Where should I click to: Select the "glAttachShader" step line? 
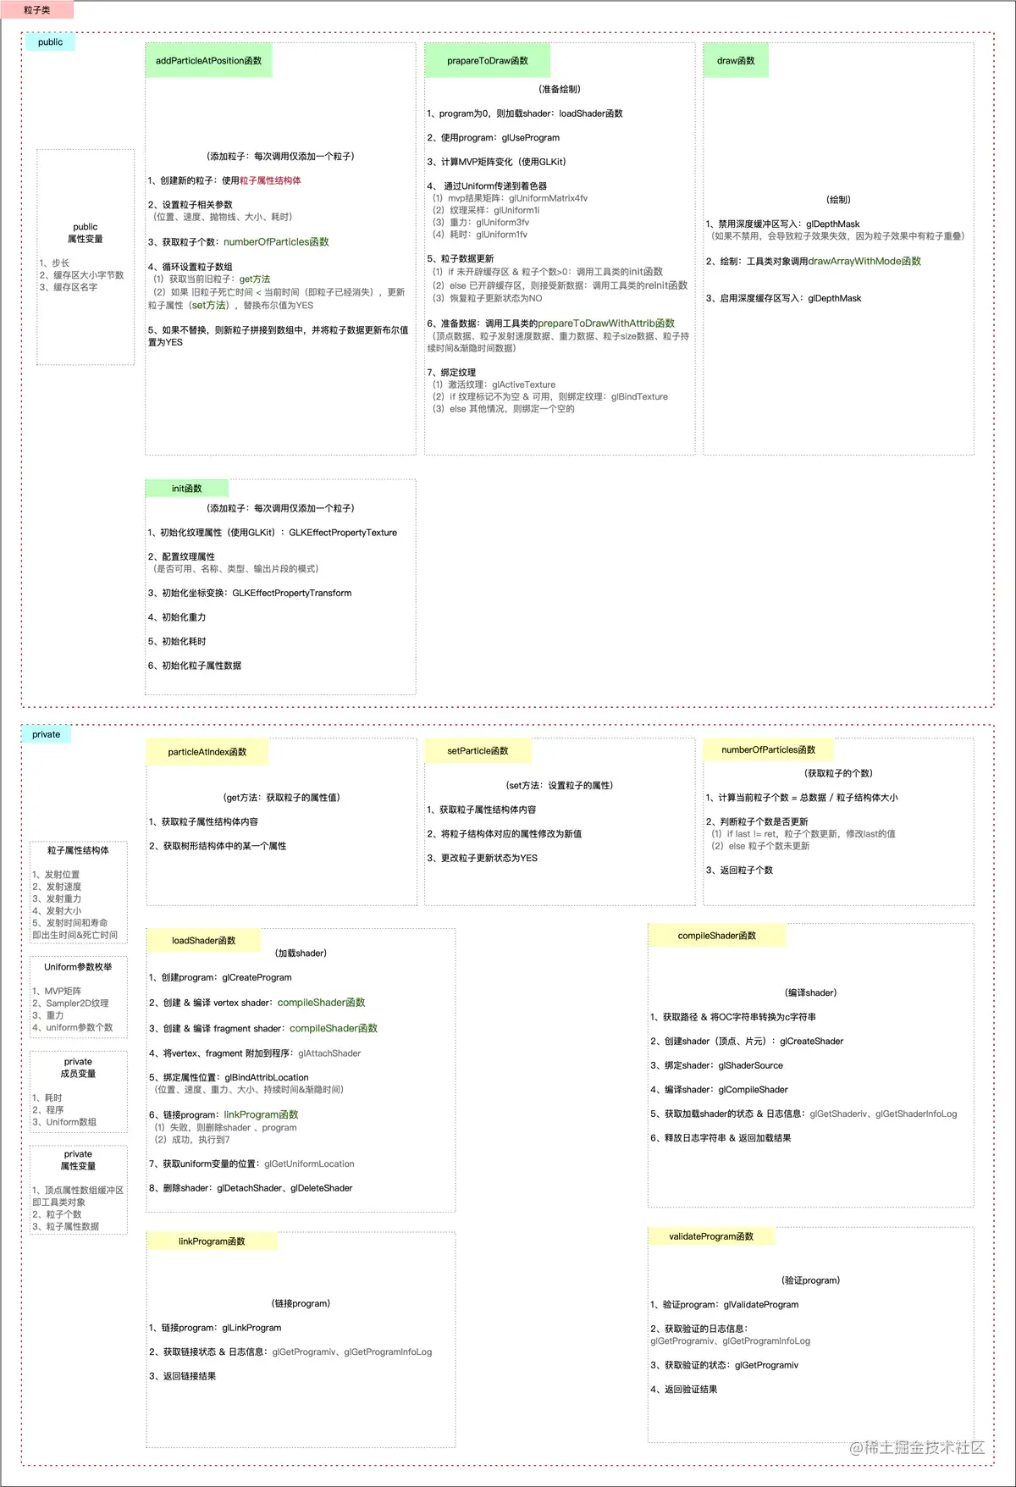point(255,1053)
